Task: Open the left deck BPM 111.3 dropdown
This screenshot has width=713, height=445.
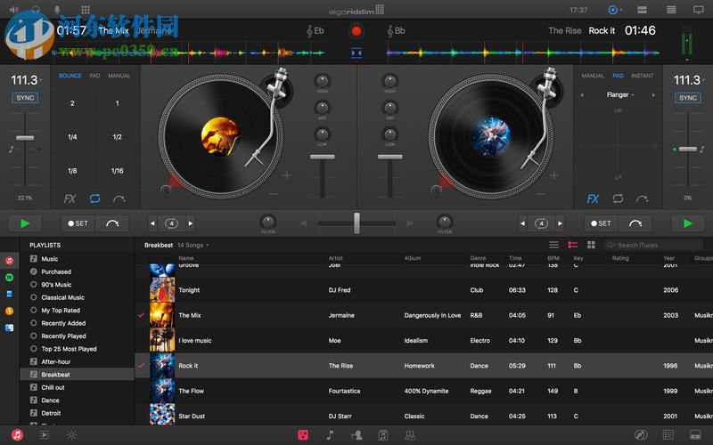Action: pyautogui.click(x=26, y=80)
